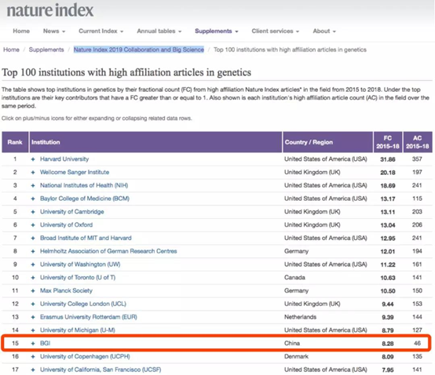Viewport: 435px width, 375px height.
Task: Expand the BGI row plus icon
Action: coord(33,344)
